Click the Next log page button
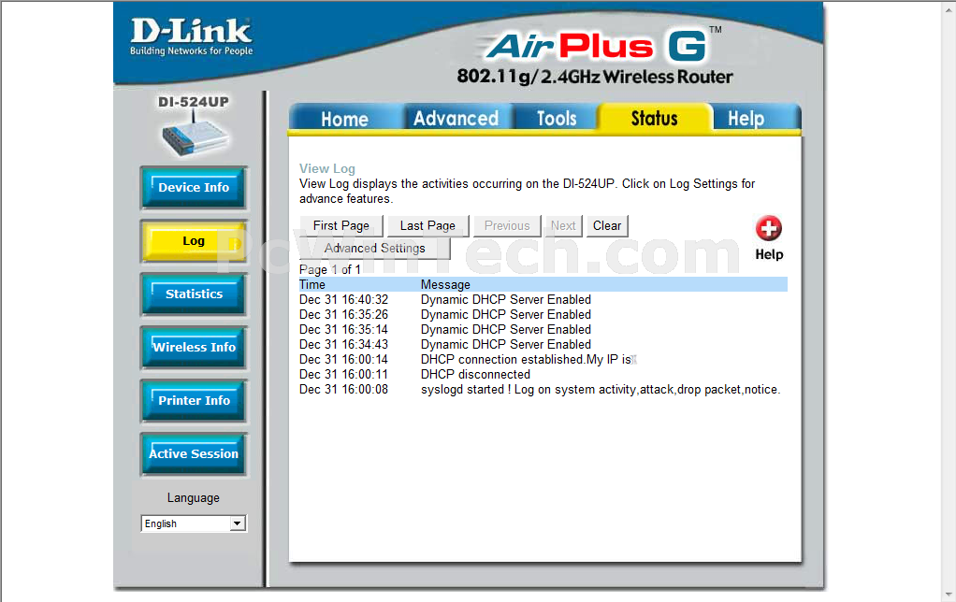This screenshot has width=956, height=602. 563,225
